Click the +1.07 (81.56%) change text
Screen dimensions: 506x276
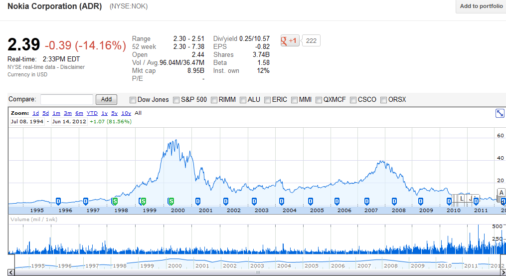click(111, 121)
